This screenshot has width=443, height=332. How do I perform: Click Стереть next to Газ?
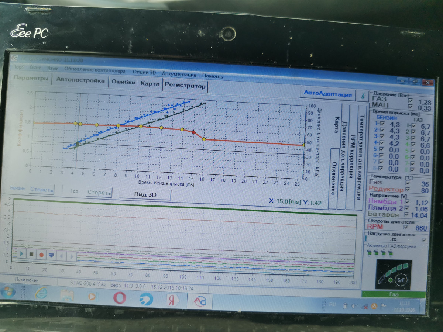99,192
